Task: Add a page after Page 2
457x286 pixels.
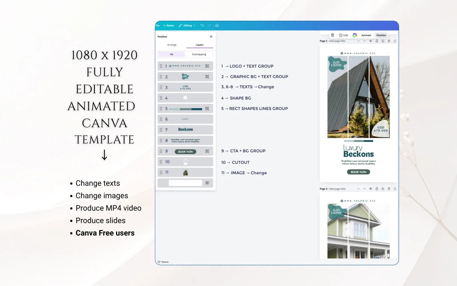Action: click(x=395, y=41)
